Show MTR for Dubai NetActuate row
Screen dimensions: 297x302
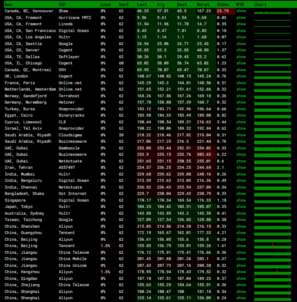(x=241, y=161)
